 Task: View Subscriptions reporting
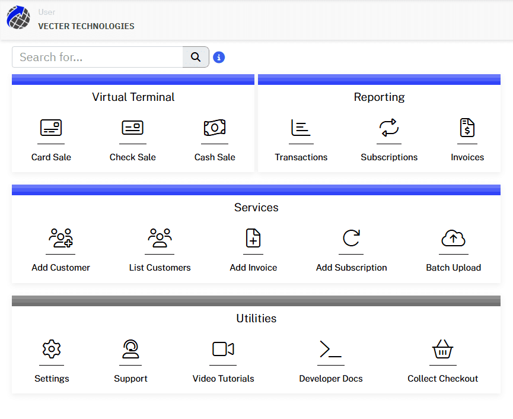pyautogui.click(x=389, y=128)
